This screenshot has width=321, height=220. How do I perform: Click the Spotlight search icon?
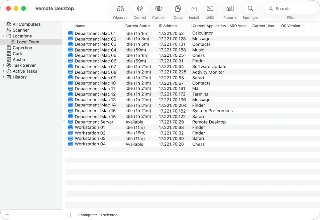250,8
